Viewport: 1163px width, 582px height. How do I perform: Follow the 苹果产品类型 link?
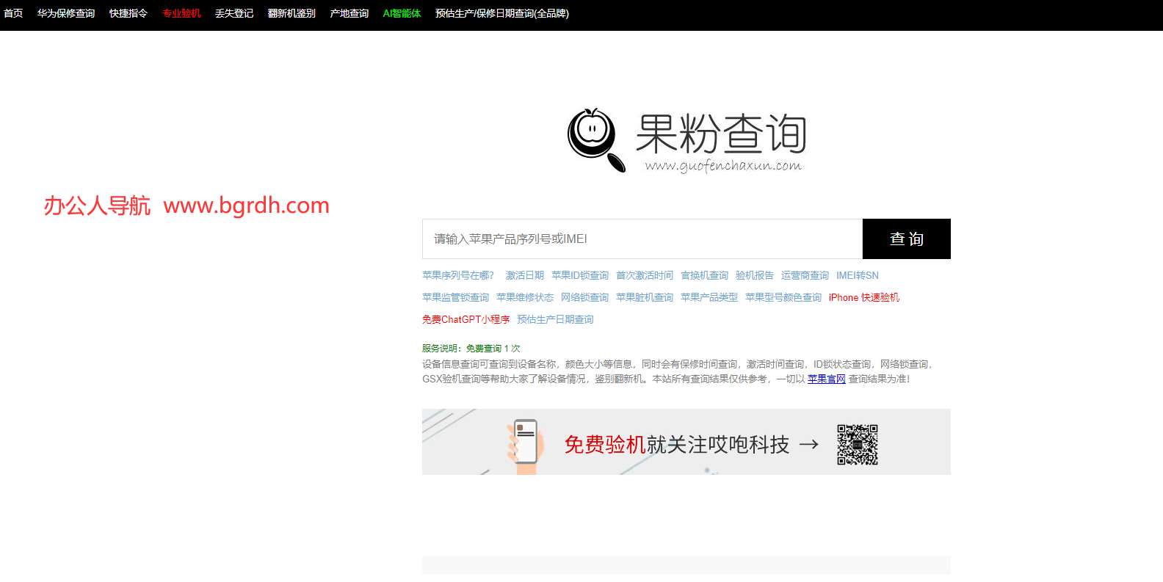click(x=709, y=297)
